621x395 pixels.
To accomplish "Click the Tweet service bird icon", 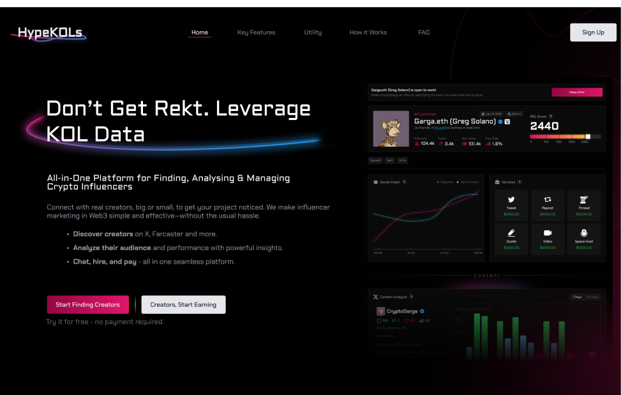I will (512, 200).
